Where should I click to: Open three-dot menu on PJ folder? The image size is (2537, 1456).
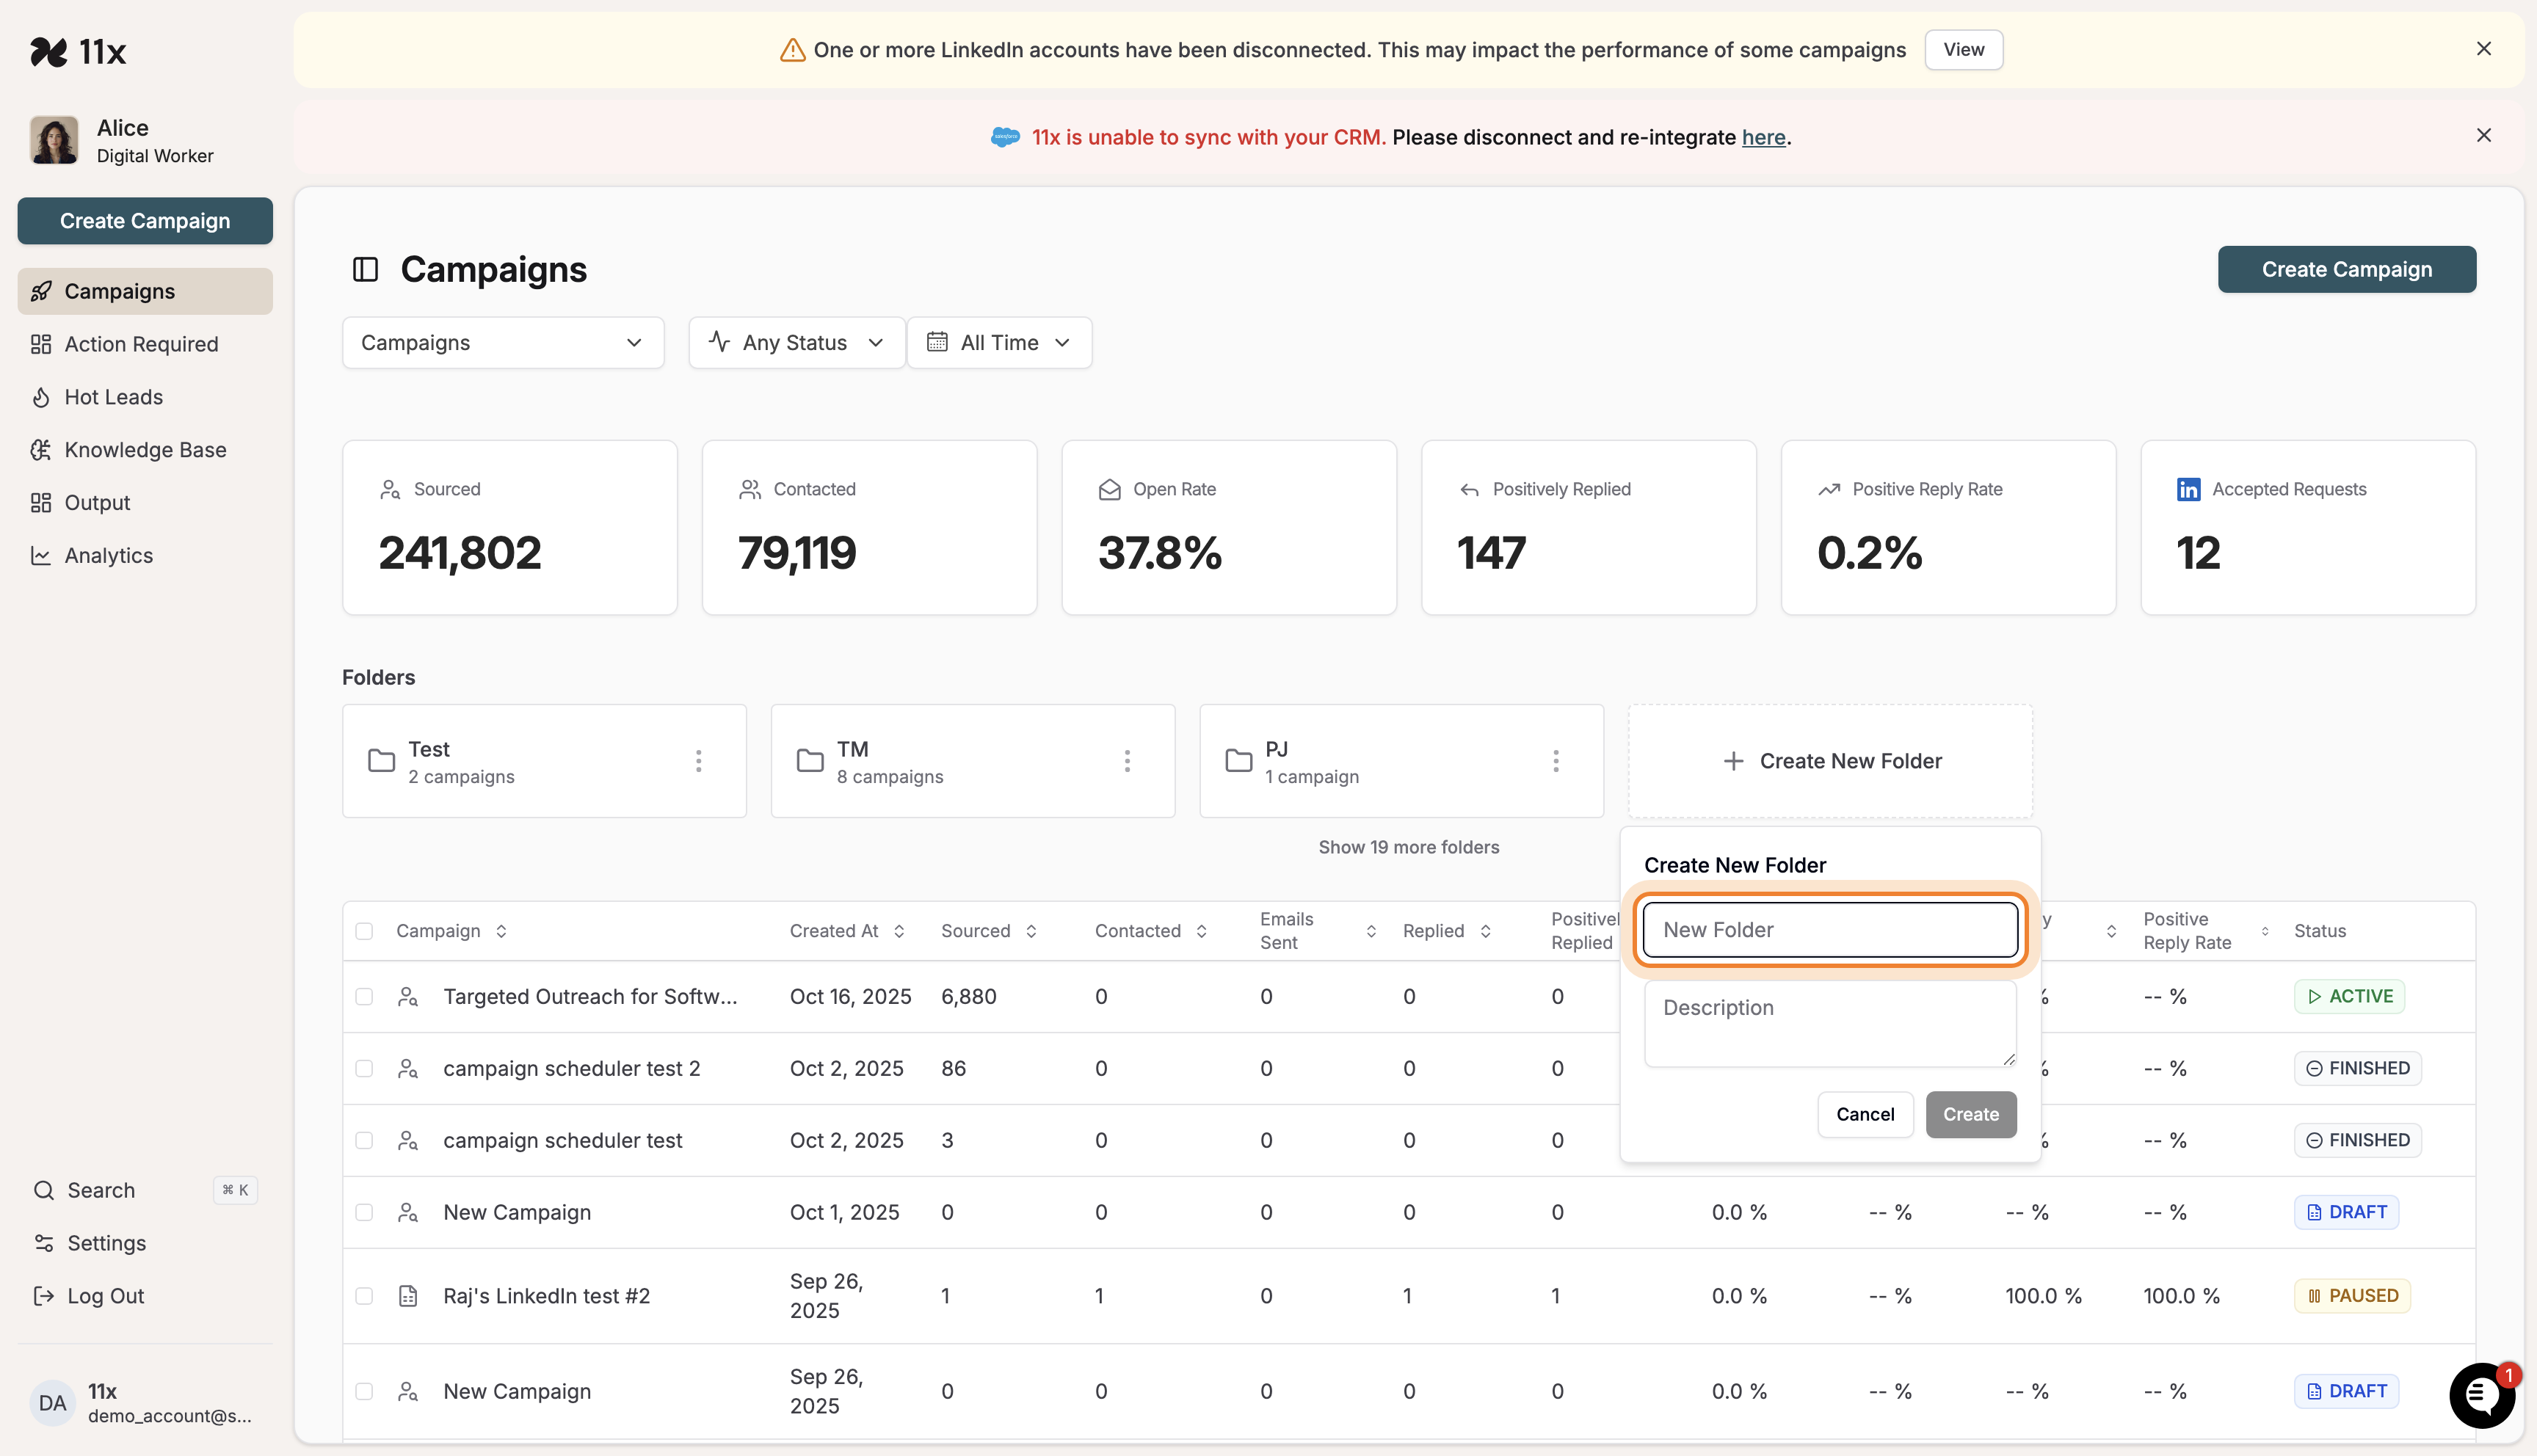1555,761
